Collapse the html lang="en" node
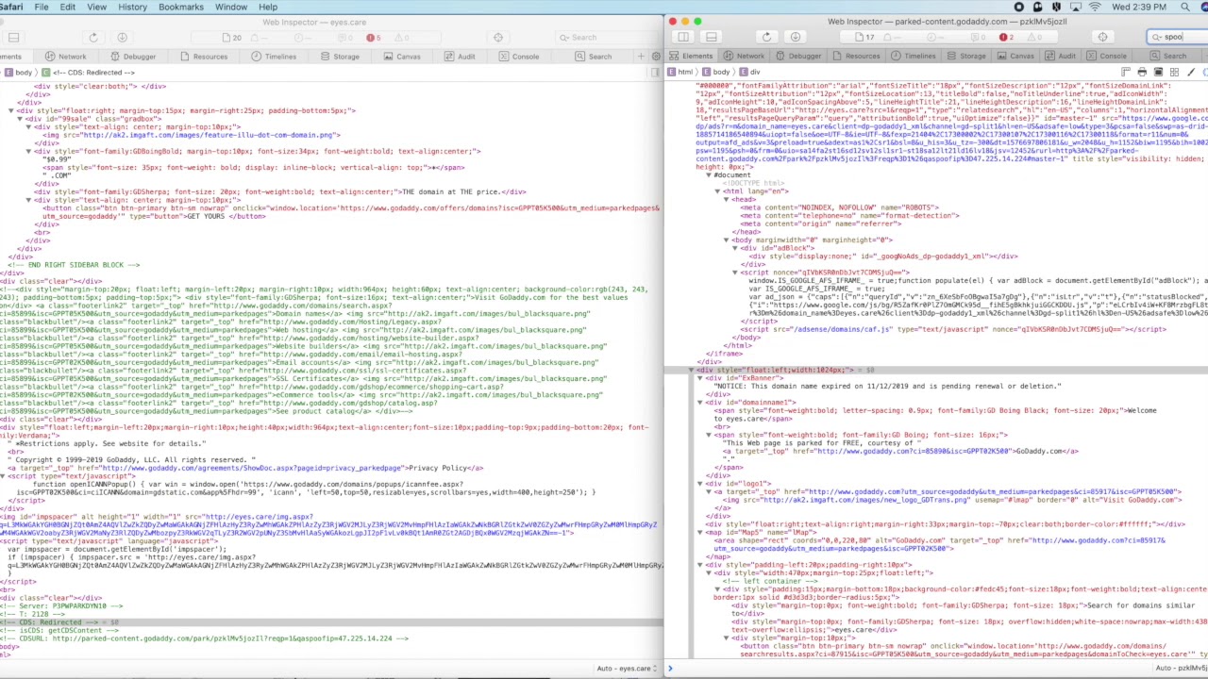1208x679 pixels. pos(716,191)
